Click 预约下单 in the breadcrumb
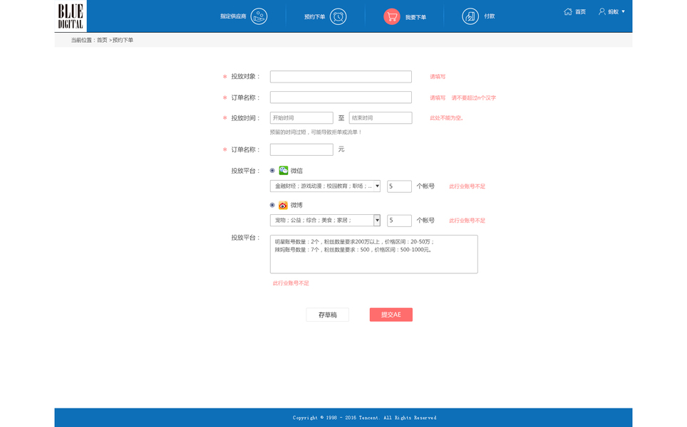Screen dimensions: 687x427 [123, 41]
